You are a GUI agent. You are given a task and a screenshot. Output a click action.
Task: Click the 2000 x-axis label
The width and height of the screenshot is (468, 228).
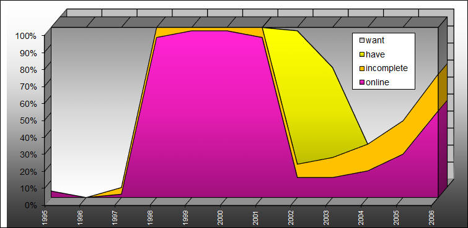(221, 216)
